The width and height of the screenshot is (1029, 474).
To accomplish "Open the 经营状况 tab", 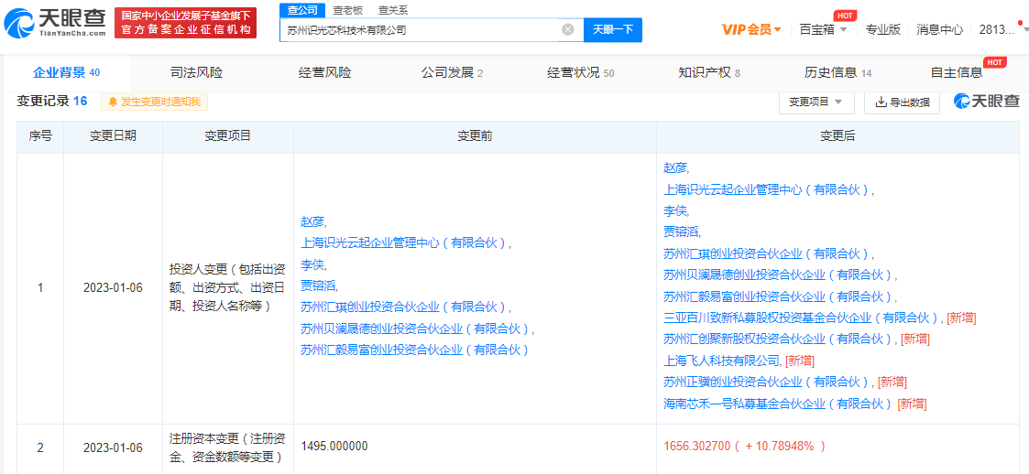I will pos(581,73).
